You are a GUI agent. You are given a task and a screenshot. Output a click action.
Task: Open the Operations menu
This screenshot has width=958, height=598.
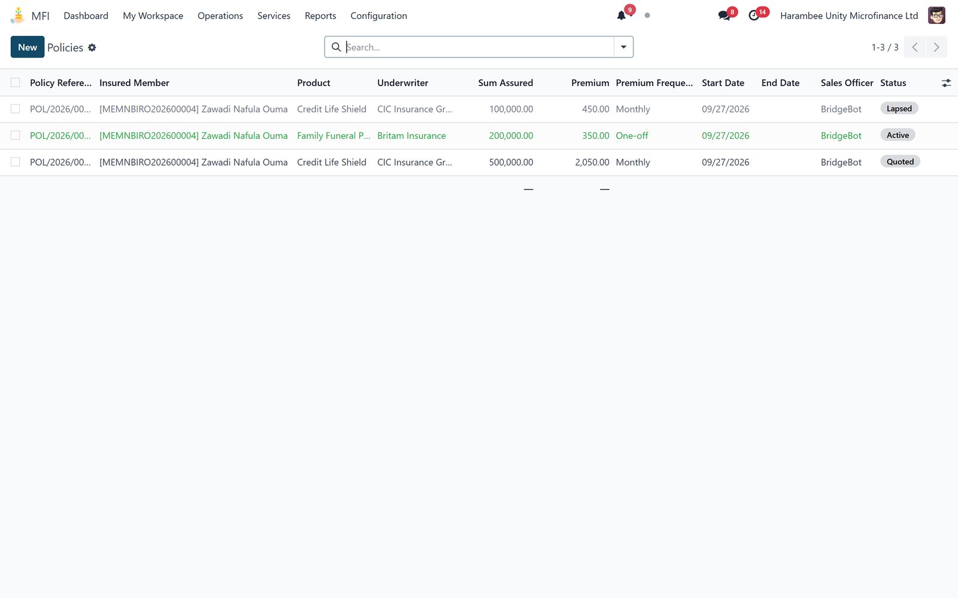click(220, 16)
